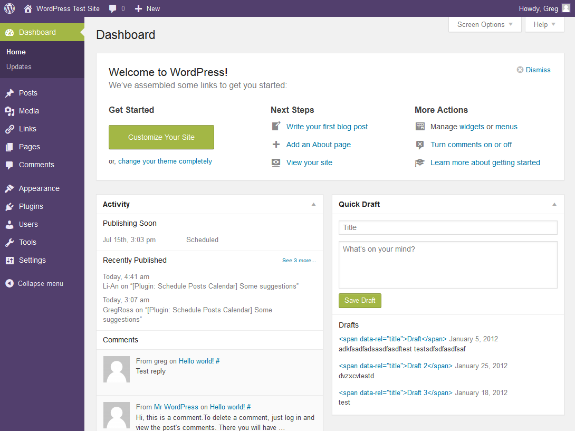The image size is (575, 431).
Task: Click the Tools wrench icon
Action: click(9, 243)
